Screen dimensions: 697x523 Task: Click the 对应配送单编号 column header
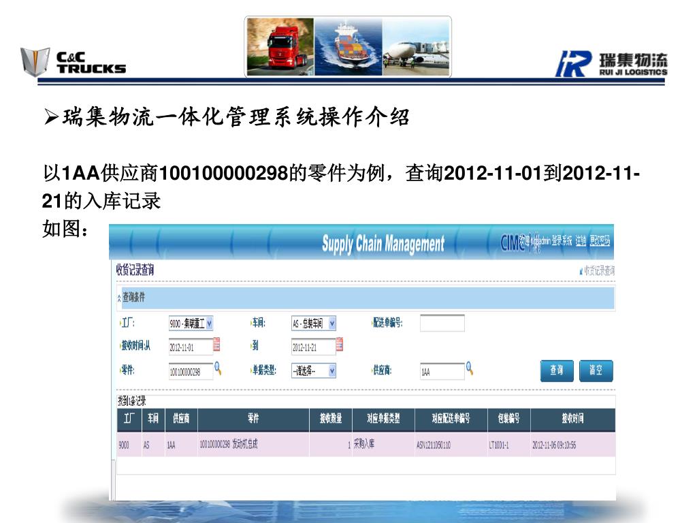[451, 419]
